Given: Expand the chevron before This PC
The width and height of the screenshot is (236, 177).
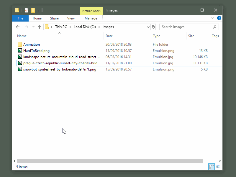Looking at the screenshot, I should point(52,27).
